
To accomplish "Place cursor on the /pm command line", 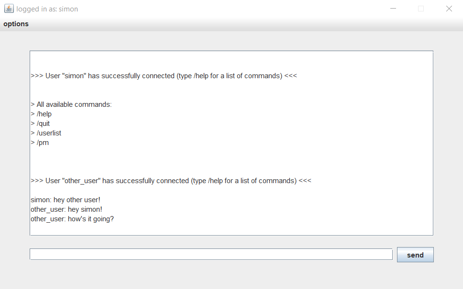I will click(40, 143).
